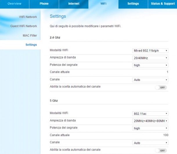Open 2.4 Ghz Potenza del segnale dropdown
177x154 pixels.
(x=150, y=65)
